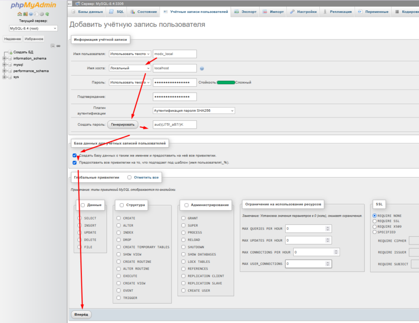The width and height of the screenshot is (419, 323).
Task: Open current server MySQL-8.4 dropdown
Action: [33, 28]
